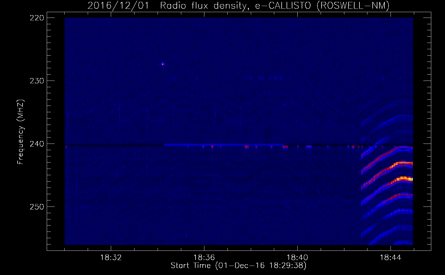
Task: Click the 220 frequency tick label
Action: (x=37, y=18)
